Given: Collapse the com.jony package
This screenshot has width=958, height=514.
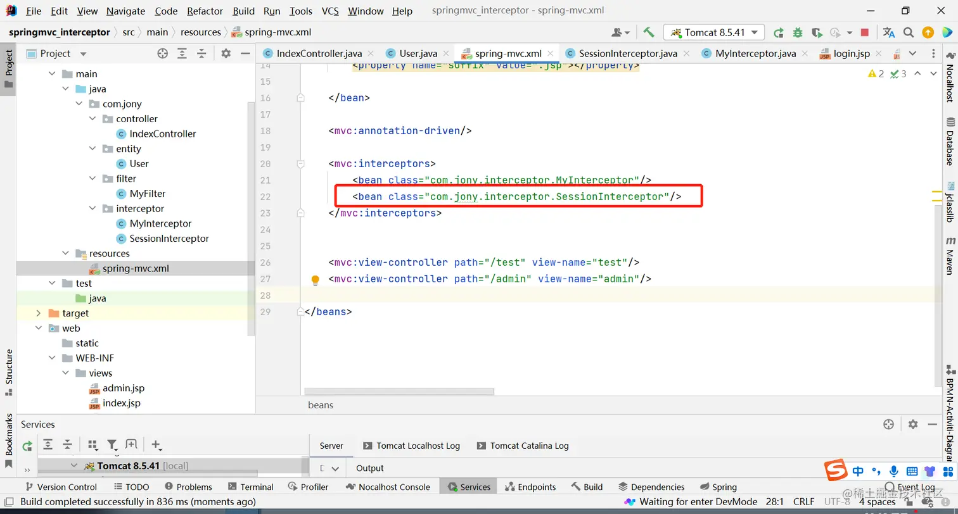Looking at the screenshot, I should [79, 104].
